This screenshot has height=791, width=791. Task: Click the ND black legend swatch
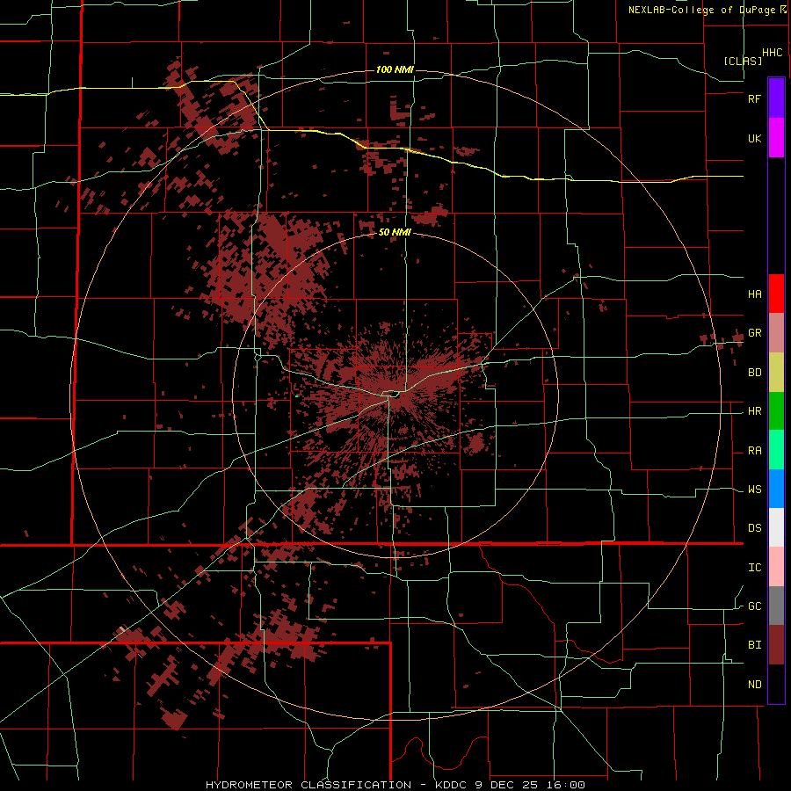[776, 684]
